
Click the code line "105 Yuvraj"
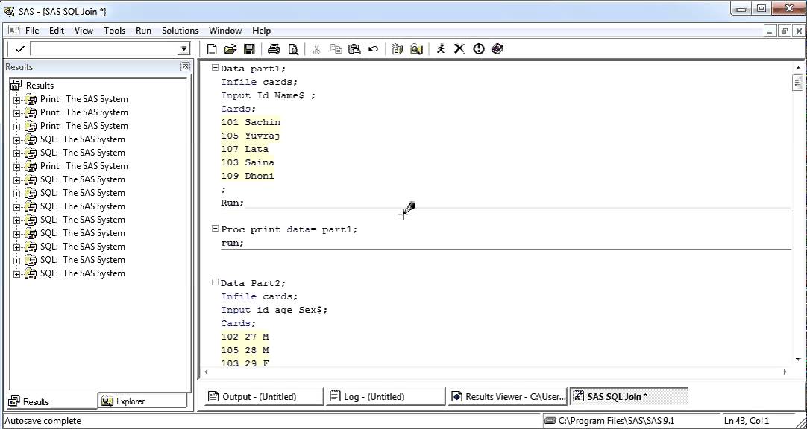coord(251,136)
